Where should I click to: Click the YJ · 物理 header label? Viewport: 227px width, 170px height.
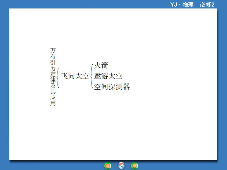click(x=182, y=5)
